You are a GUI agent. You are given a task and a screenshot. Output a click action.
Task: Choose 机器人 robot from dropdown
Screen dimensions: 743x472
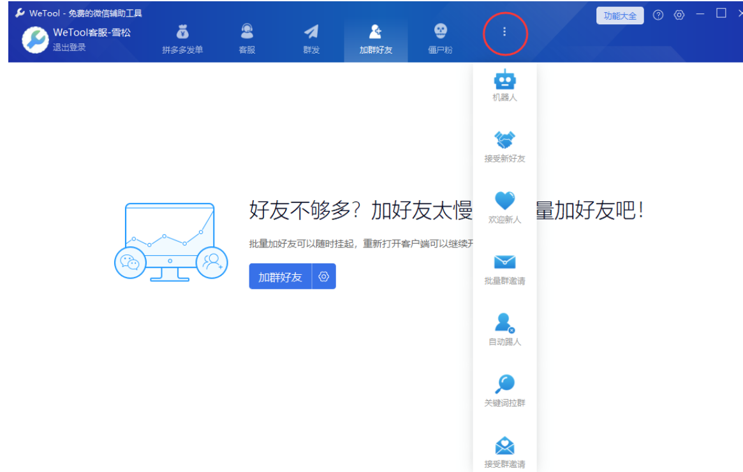[x=504, y=85]
